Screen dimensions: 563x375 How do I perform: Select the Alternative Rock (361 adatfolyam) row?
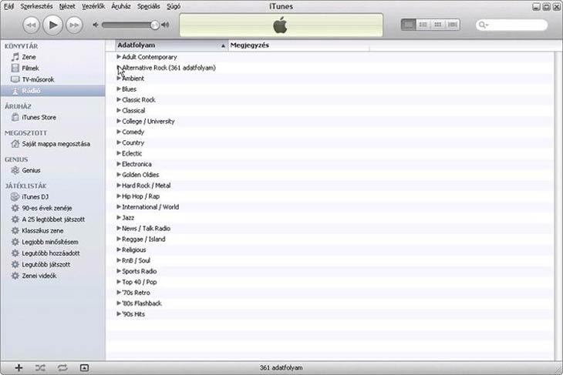[x=329, y=68]
